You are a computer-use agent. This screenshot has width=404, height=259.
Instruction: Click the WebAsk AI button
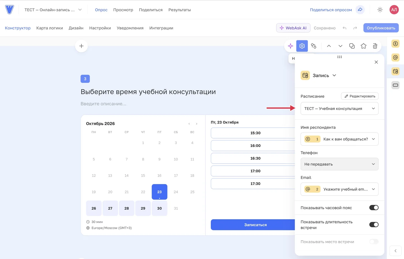pos(293,28)
